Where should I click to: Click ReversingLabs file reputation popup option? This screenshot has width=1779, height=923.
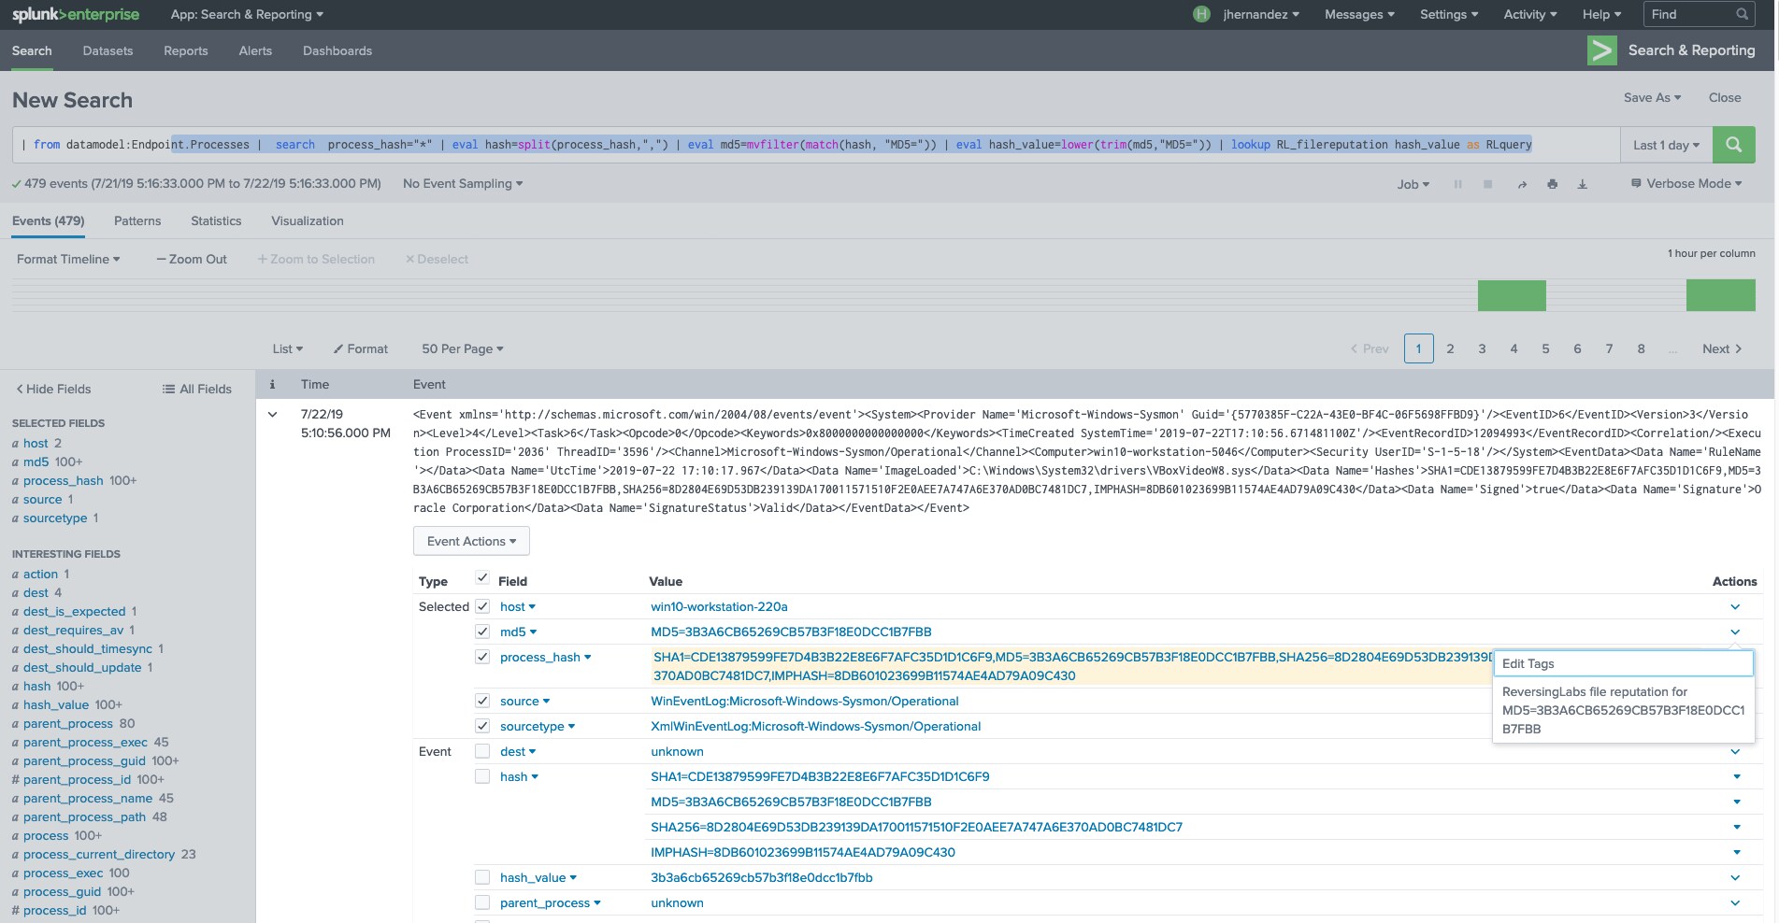coord(1623,710)
